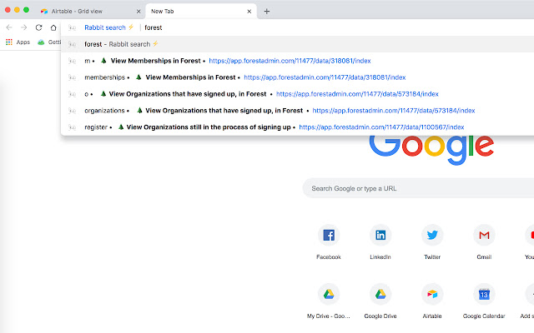Click the 'LinkedIn' shortcut label
Image resolution: width=534 pixels, height=333 pixels.
pyautogui.click(x=380, y=257)
